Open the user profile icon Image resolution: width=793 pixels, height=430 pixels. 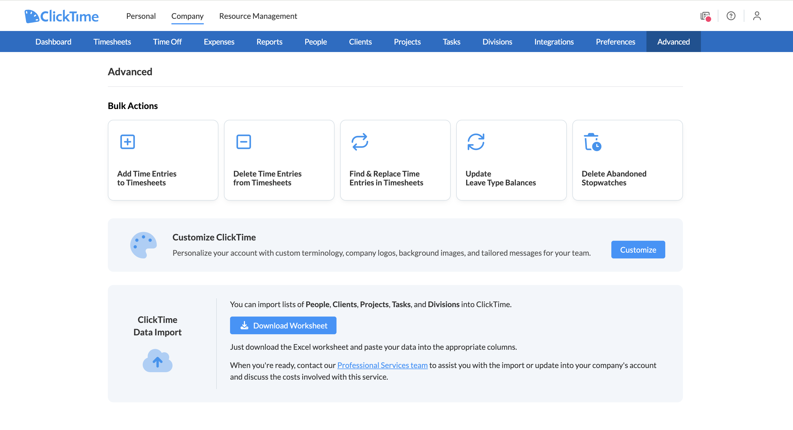(757, 16)
